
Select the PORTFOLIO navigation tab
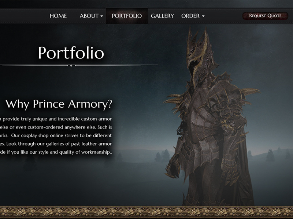tap(127, 16)
